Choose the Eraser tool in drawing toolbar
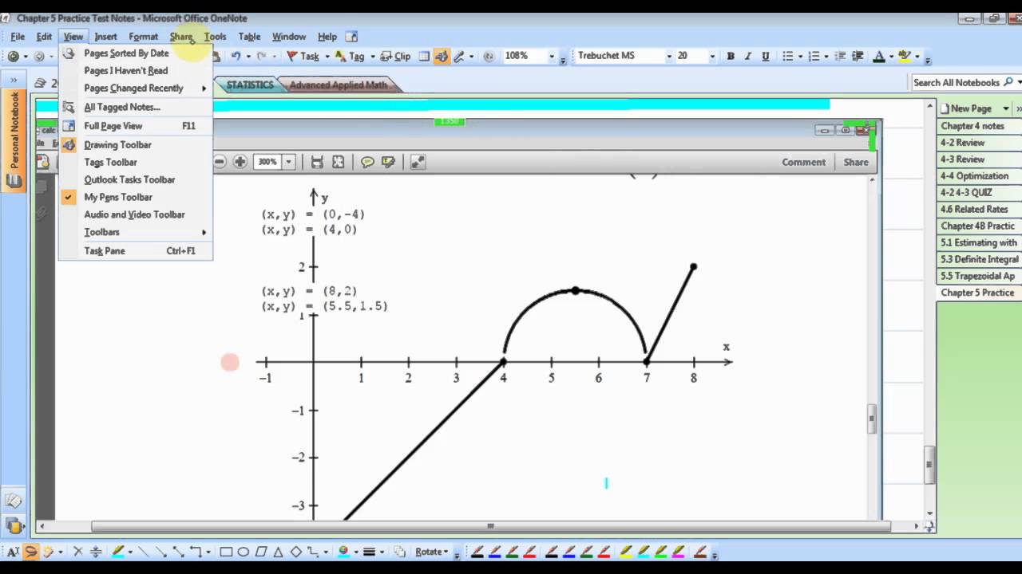 48,552
